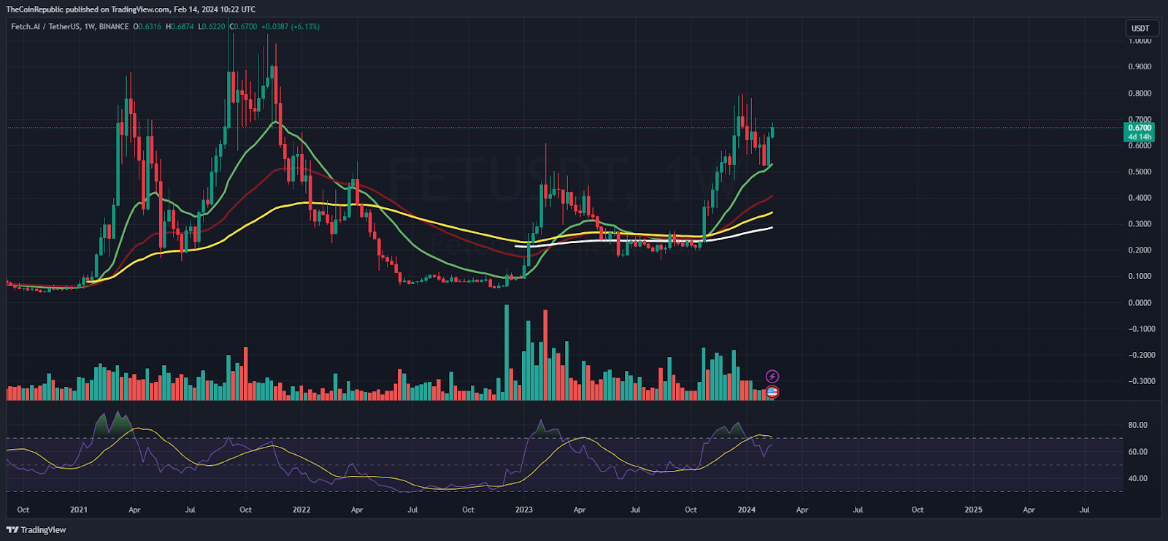Viewport: 1168px width, 541px height.
Task: Click the 0.1000 price axis label
Action: point(1140,277)
